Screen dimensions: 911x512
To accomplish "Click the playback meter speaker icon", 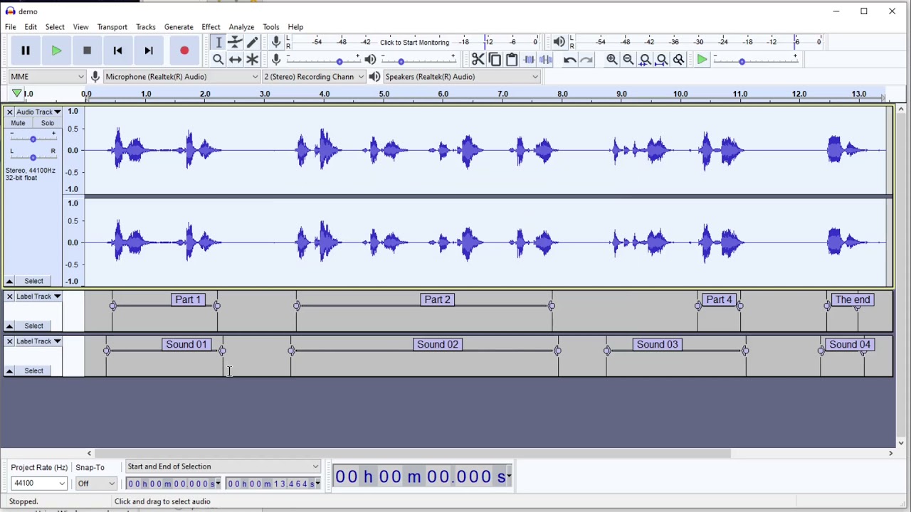I will tap(559, 42).
